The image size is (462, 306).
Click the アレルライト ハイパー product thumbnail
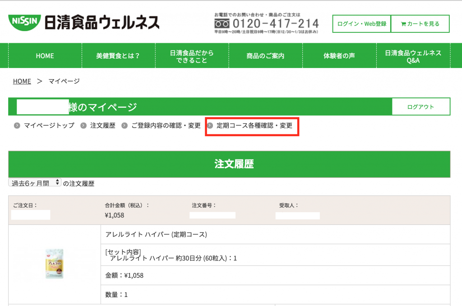tap(55, 264)
